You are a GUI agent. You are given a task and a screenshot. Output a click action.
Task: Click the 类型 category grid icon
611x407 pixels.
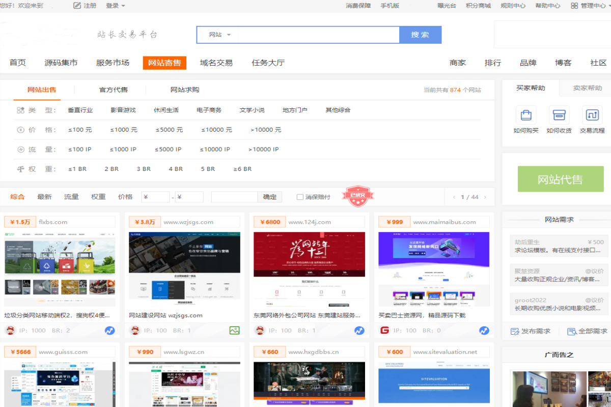(x=20, y=110)
